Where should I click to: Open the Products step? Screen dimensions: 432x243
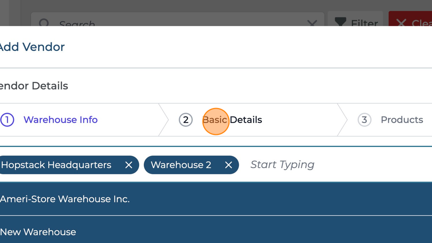coord(402,120)
